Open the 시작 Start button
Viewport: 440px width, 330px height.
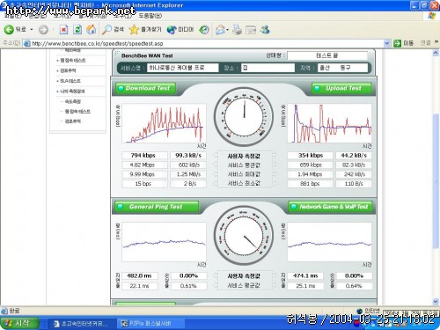(19, 323)
